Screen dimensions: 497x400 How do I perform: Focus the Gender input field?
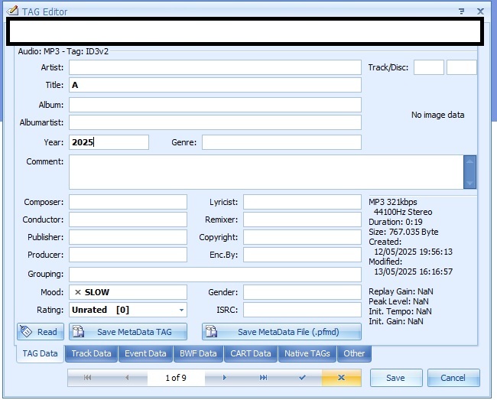(x=302, y=292)
